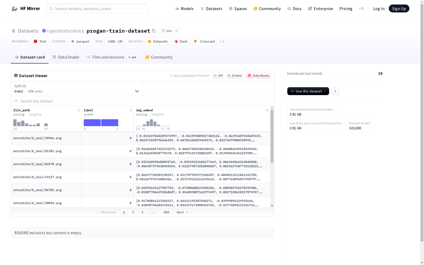The image size is (424, 265).
Task: Click the API button
Action: pyautogui.click(x=218, y=76)
